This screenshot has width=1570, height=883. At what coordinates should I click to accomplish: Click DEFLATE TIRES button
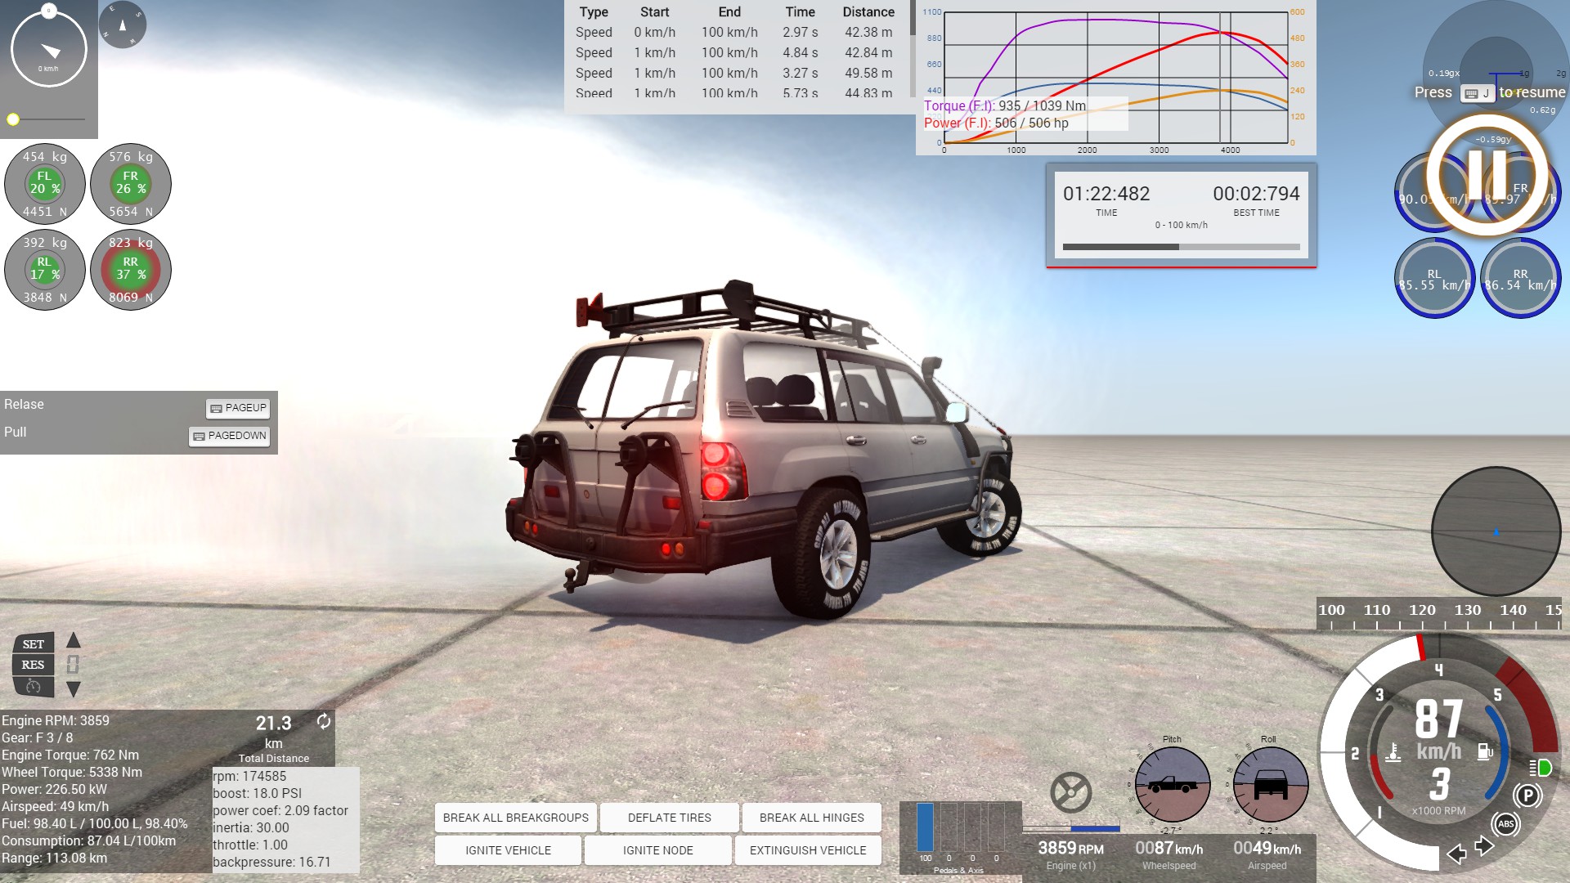(x=670, y=818)
